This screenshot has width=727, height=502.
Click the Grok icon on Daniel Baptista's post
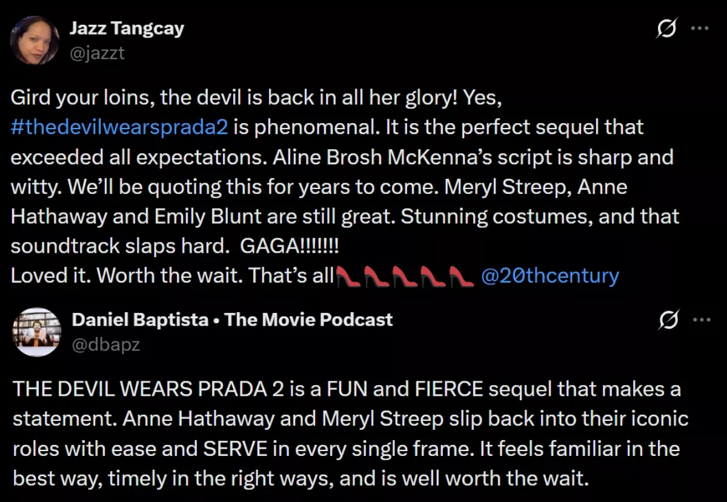(667, 320)
